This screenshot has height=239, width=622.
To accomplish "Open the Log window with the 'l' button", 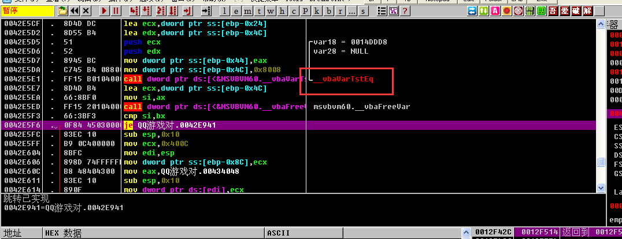I will (x=225, y=11).
